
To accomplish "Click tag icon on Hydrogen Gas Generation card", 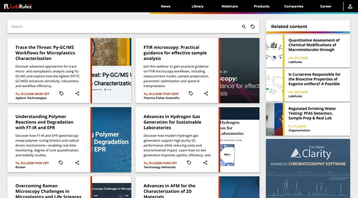I will click(189, 163).
